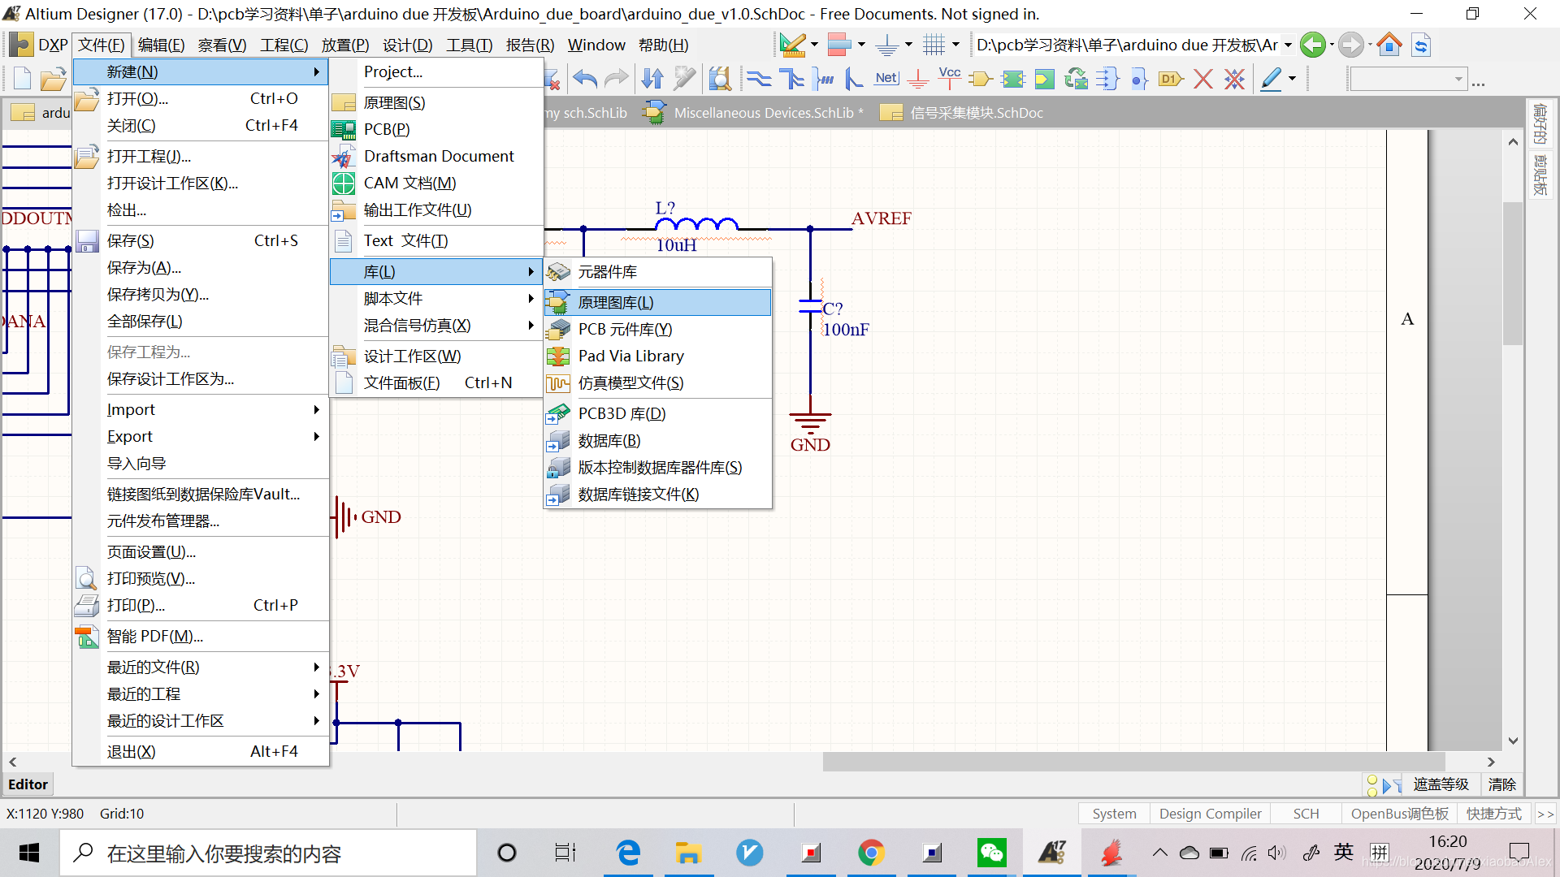The height and width of the screenshot is (877, 1560).
Task: Click the green navigate Back arrow
Action: [x=1312, y=45]
